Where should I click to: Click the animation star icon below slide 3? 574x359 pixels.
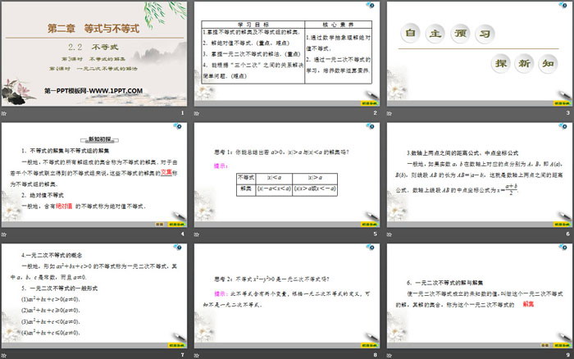pyautogui.click(x=387, y=113)
